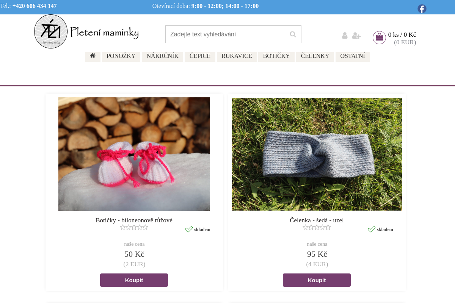
Task: Submit search with magnifier icon
Action: 293,34
